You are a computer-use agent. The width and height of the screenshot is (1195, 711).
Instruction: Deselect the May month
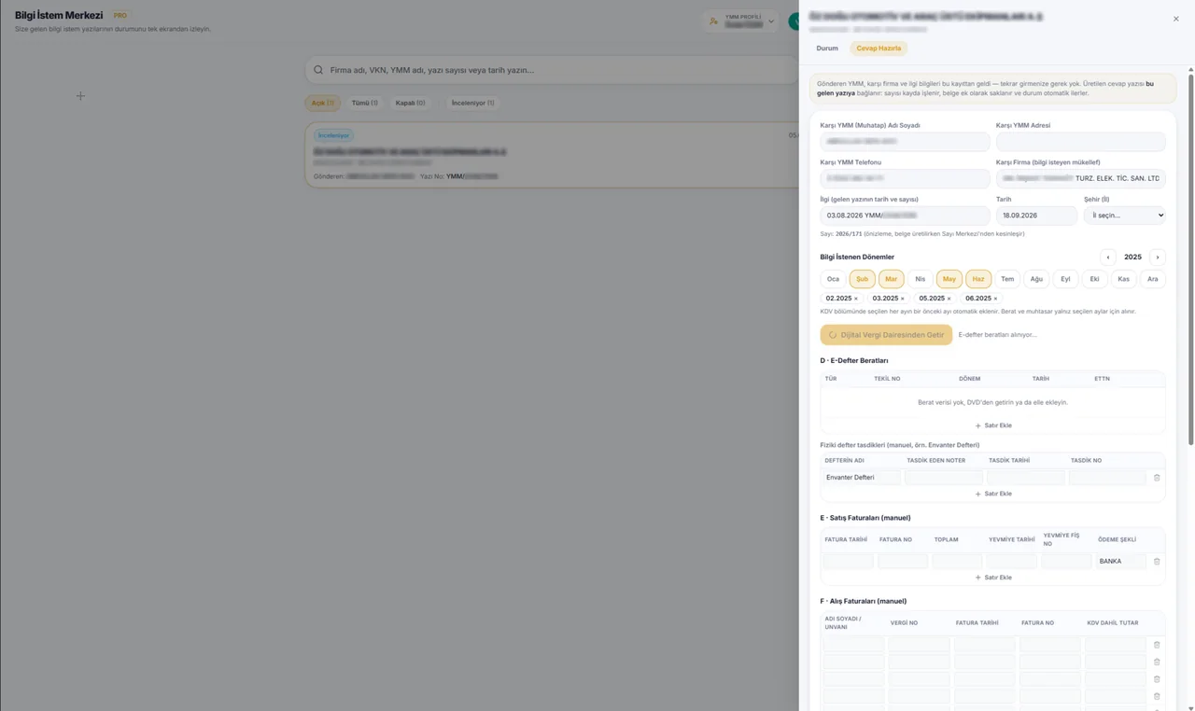(949, 279)
